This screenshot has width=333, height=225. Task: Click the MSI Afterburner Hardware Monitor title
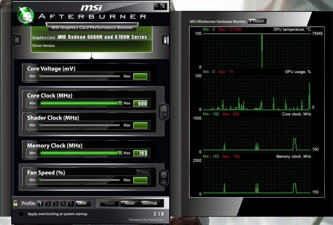[x=218, y=21]
